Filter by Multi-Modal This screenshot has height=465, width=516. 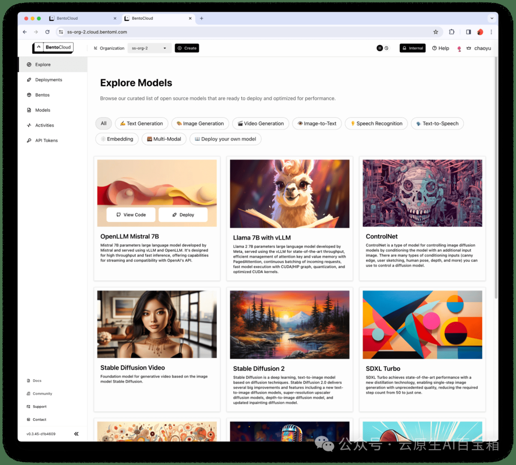coord(164,139)
